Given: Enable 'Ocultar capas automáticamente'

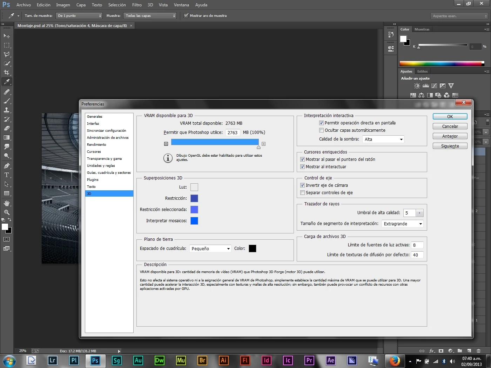Looking at the screenshot, I should tap(321, 130).
